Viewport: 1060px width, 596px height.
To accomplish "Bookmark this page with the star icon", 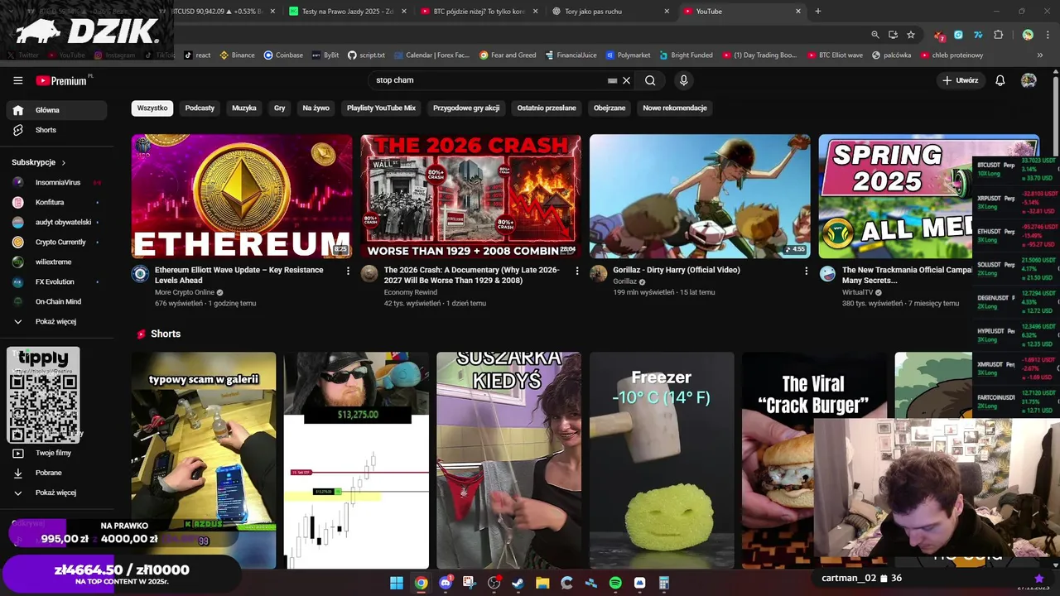I will (x=911, y=35).
